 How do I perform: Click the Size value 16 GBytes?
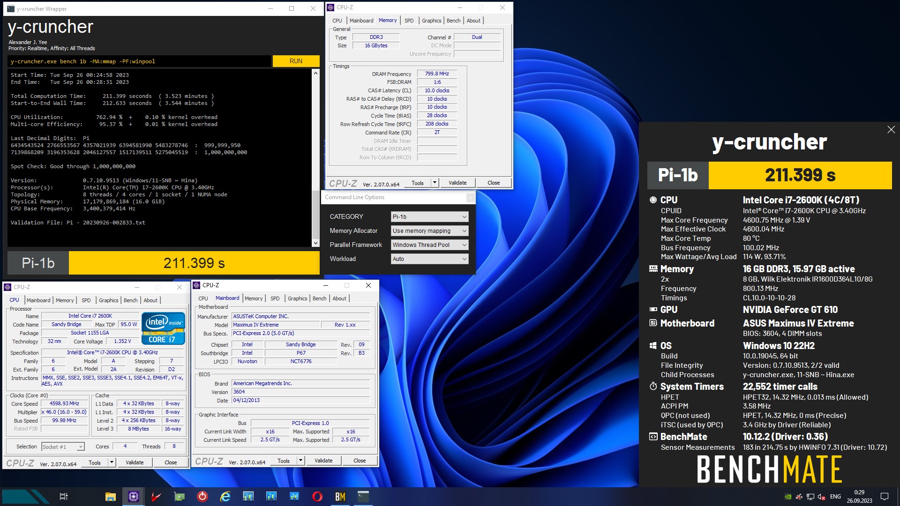coord(376,45)
